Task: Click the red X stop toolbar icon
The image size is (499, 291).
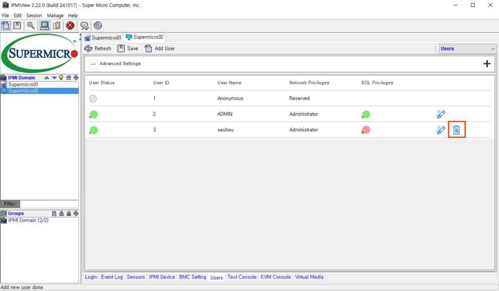Action: click(x=70, y=25)
